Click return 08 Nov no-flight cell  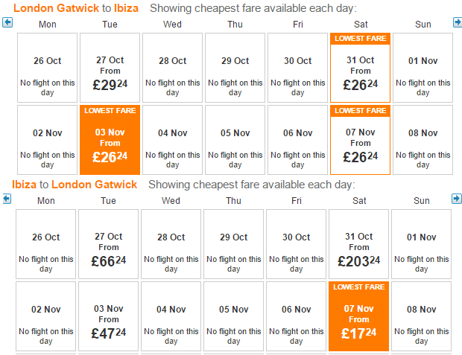[421, 316]
